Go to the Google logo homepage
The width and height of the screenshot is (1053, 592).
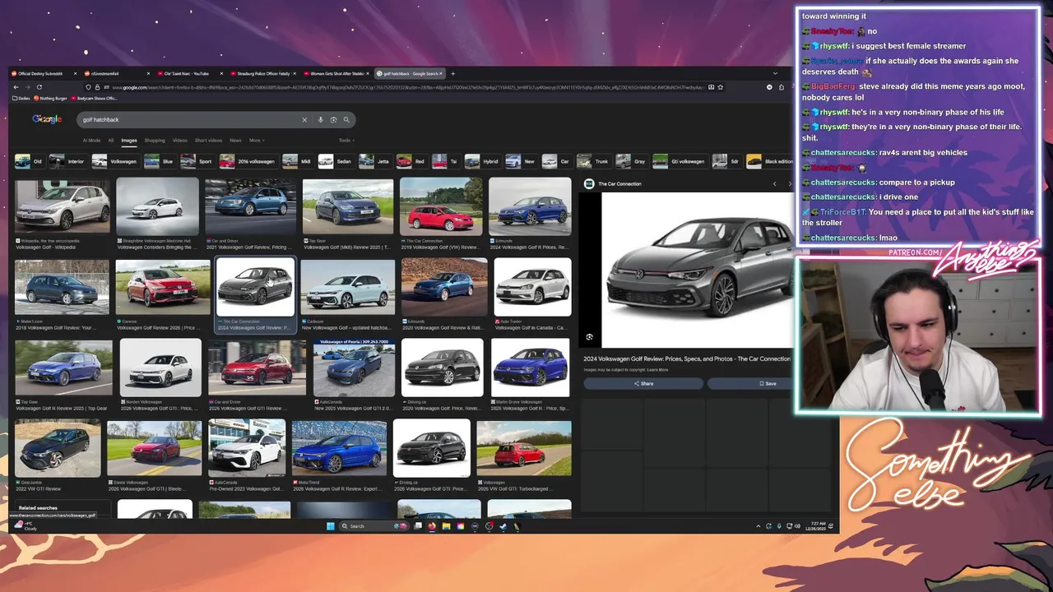click(x=47, y=119)
